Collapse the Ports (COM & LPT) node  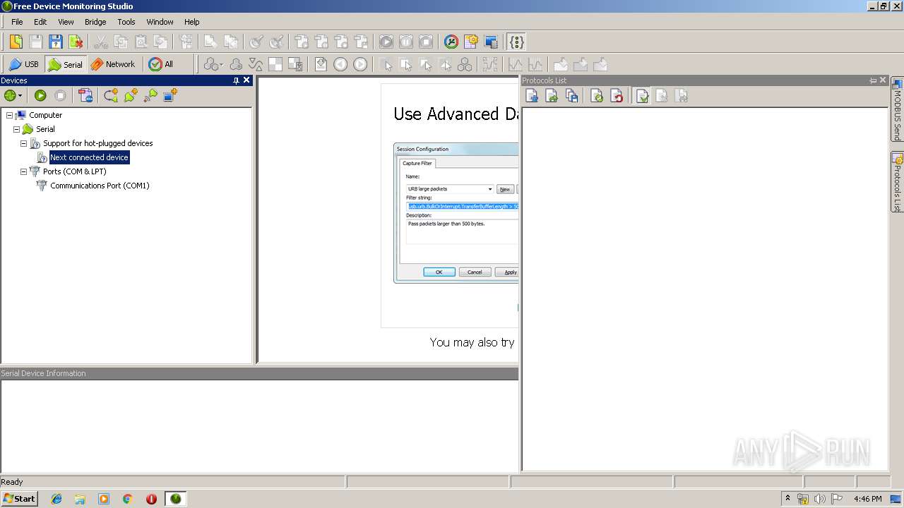point(23,171)
